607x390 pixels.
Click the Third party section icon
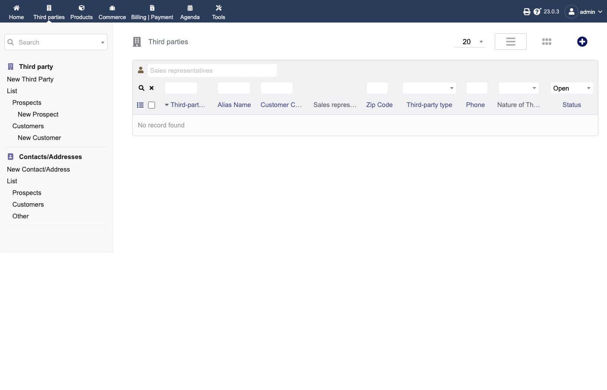[11, 67]
